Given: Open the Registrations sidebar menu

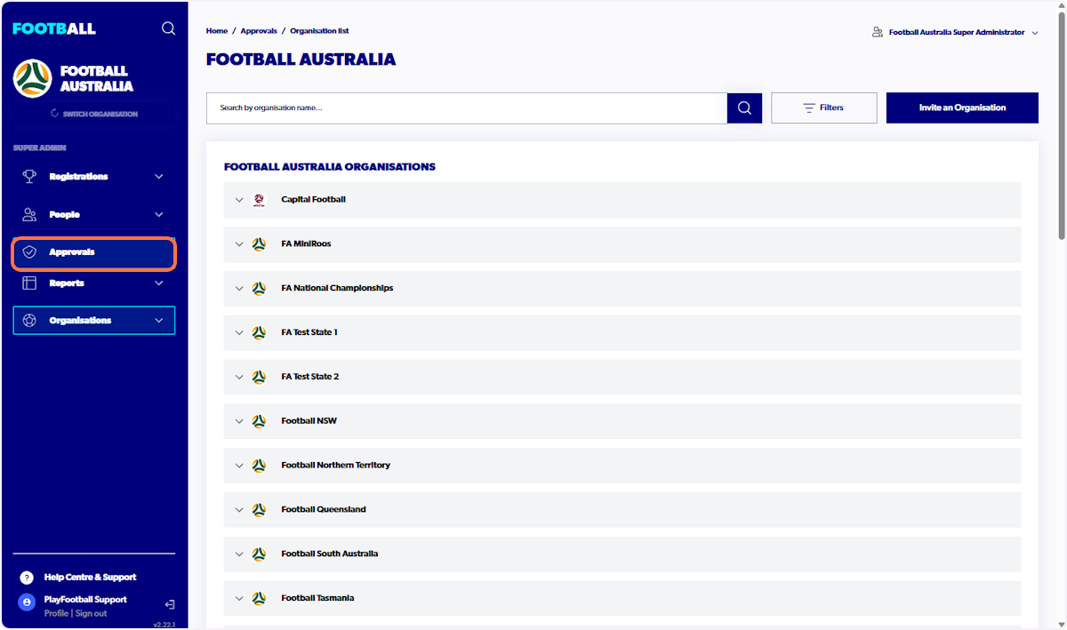Looking at the screenshot, I should pyautogui.click(x=94, y=176).
